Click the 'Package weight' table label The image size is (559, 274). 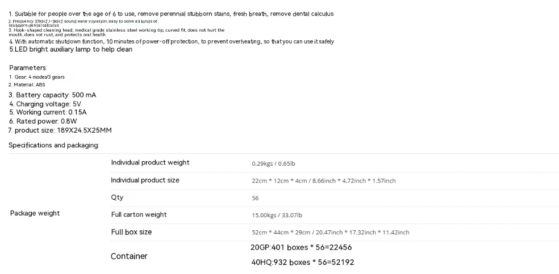[x=35, y=213]
